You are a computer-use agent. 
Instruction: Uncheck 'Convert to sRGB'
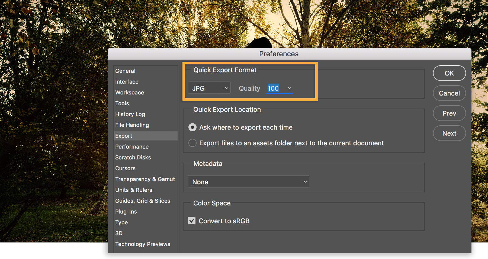click(x=192, y=221)
